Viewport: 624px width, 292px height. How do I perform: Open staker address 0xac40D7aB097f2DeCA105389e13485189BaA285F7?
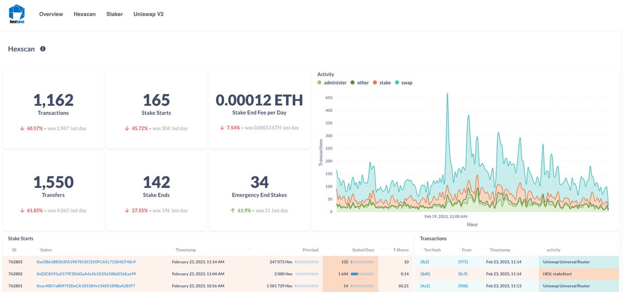pyautogui.click(x=86, y=286)
